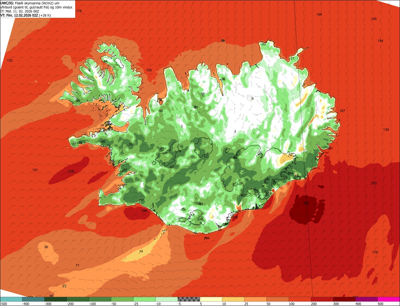Click the header line mentioning '10m vindur'
The width and height of the screenshot is (400, 306).
click(x=37, y=7)
